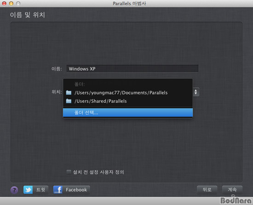Click the Windows XP name field

coord(132,68)
